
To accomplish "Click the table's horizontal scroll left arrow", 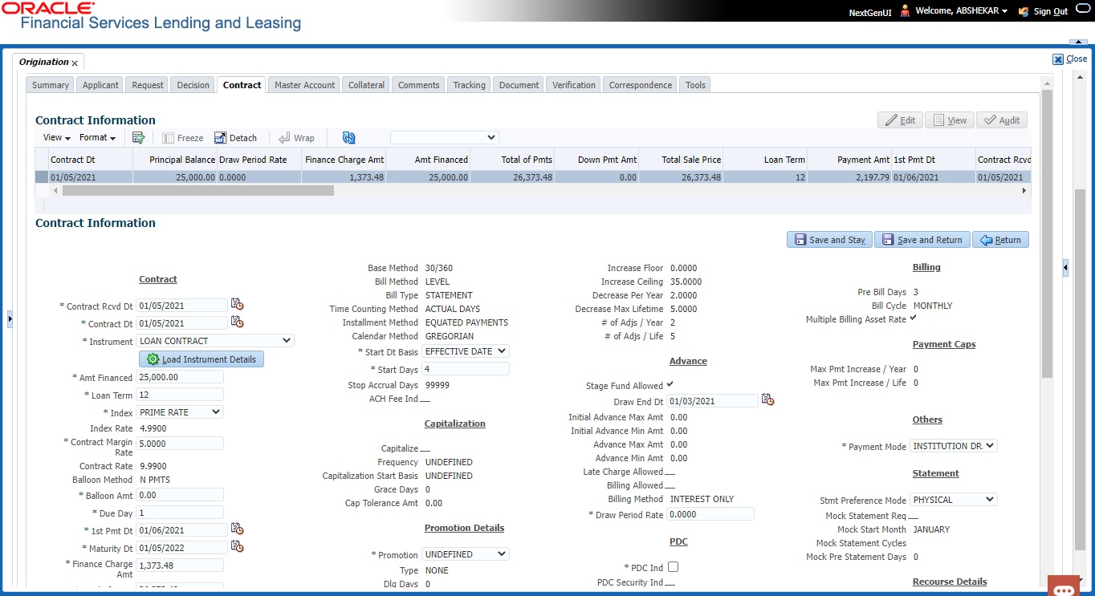I will pos(55,191).
